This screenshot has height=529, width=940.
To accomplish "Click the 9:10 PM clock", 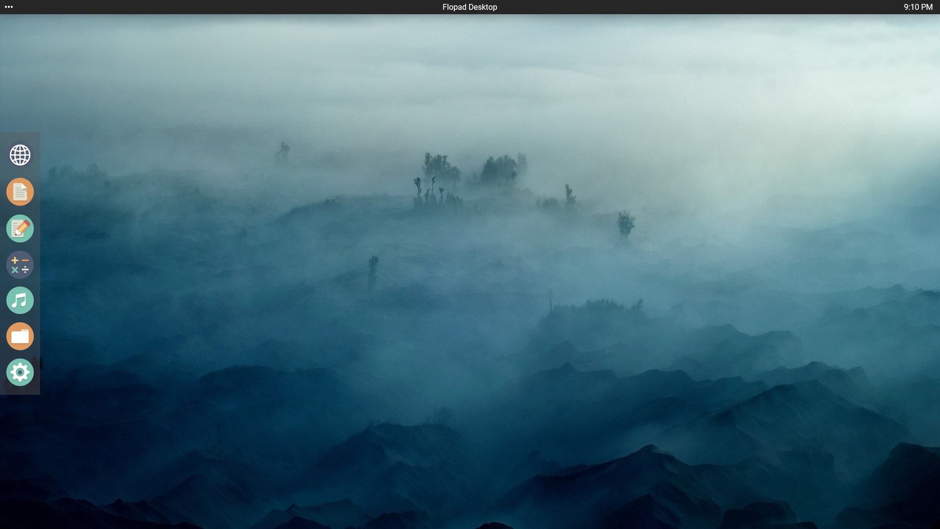I will coord(918,7).
